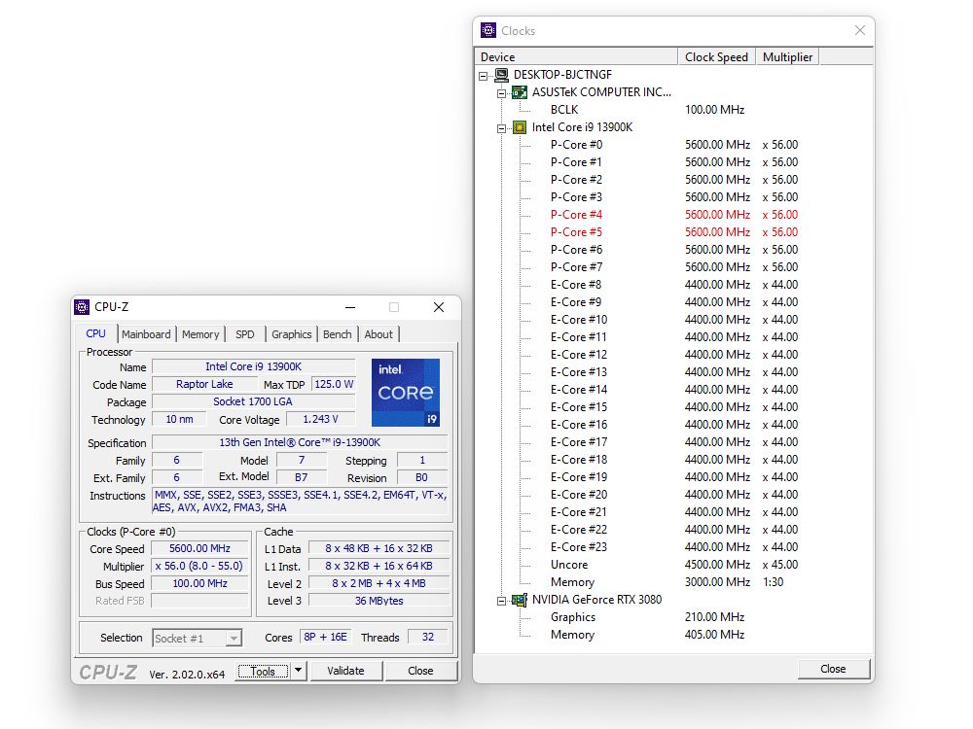Select the P-Core #7 row
Viewport: 973px width, 729px height.
(674, 267)
